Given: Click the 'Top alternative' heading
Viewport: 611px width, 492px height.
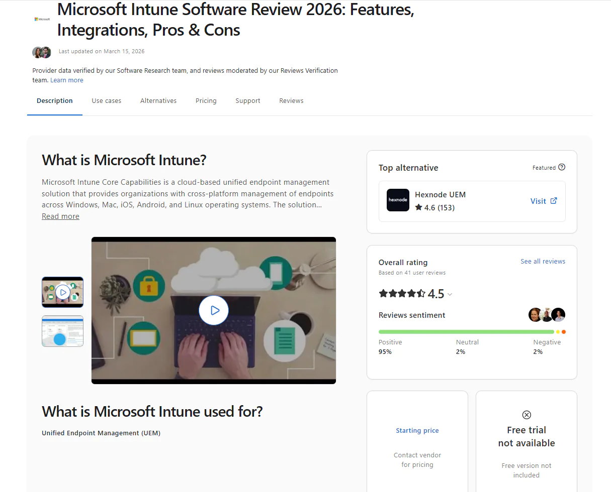Looking at the screenshot, I should 408,168.
